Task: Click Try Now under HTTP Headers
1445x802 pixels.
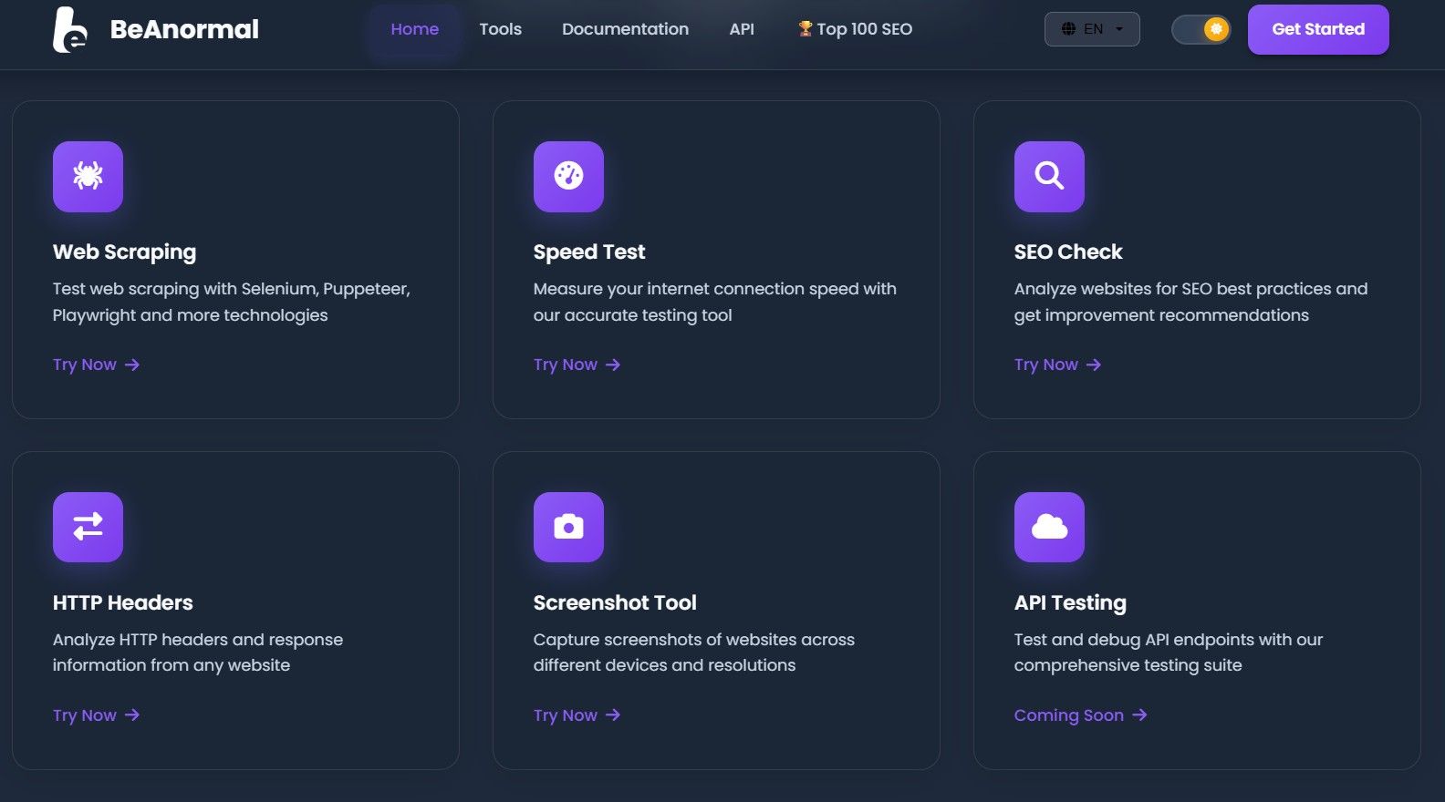Action: 97,715
